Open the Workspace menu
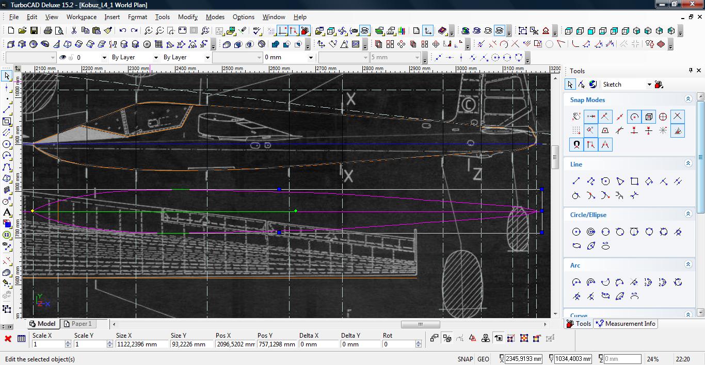The width and height of the screenshot is (705, 365). 82,17
